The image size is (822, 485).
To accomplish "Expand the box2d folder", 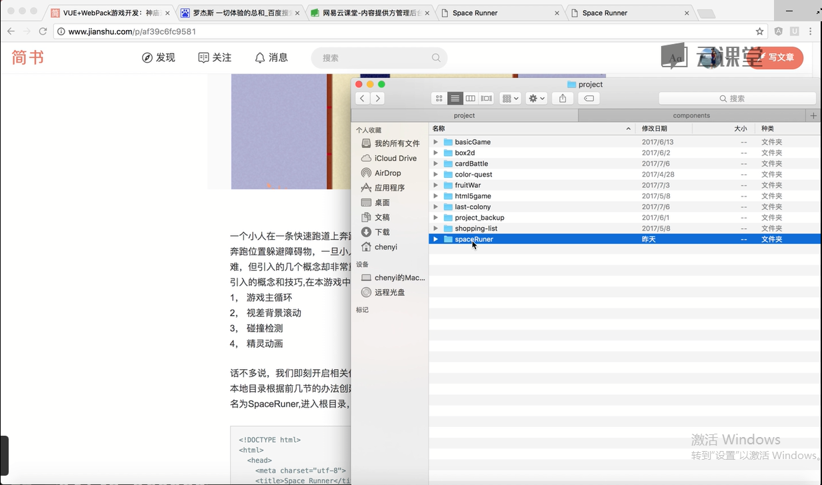I will (x=435, y=153).
